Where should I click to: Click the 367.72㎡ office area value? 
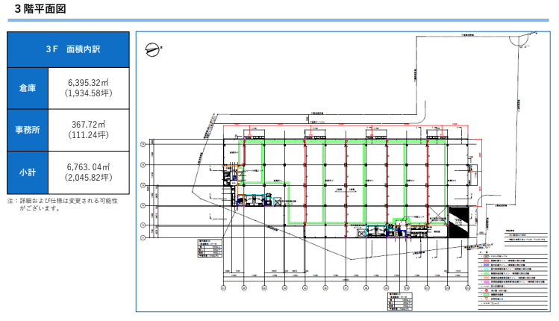[88, 124]
